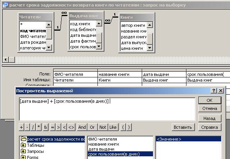Select дата фактич field in Выдача книг
230x159 pixels.
coord(83,41)
